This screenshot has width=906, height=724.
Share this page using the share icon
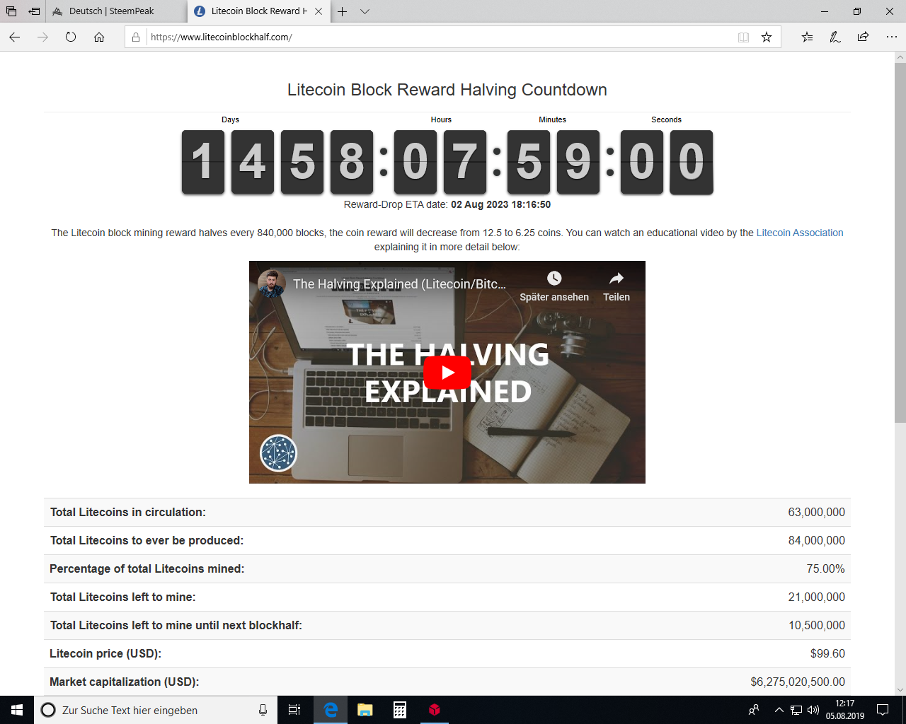pos(863,37)
